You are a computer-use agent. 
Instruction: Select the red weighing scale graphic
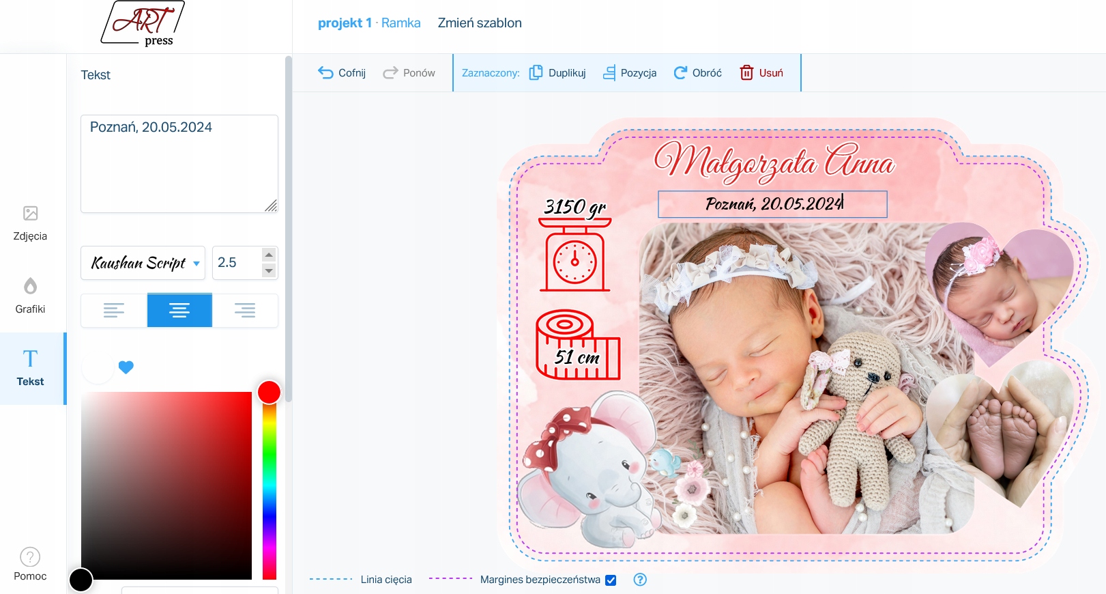tap(575, 255)
